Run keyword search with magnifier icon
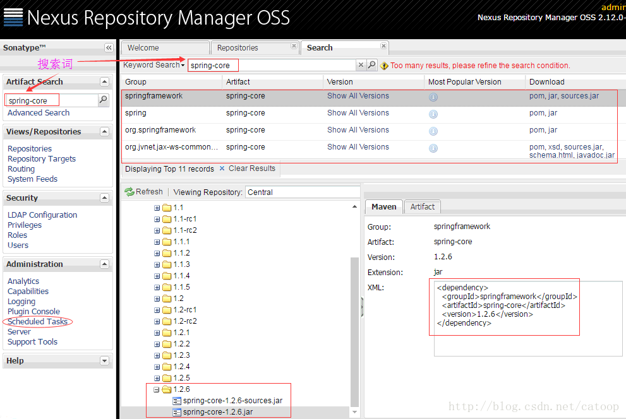This screenshot has width=626, height=419. coord(371,65)
